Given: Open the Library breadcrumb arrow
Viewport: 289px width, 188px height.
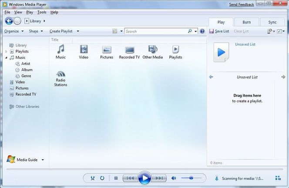Looking at the screenshot, I should (44, 21).
